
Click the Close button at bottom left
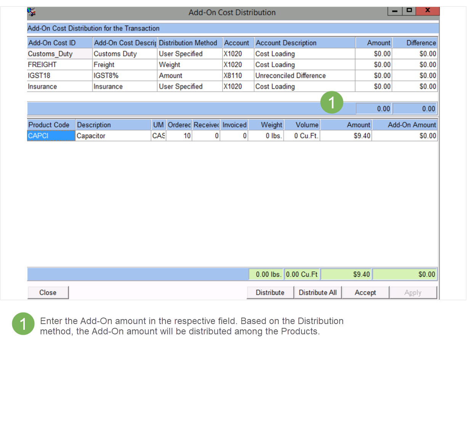click(x=48, y=292)
